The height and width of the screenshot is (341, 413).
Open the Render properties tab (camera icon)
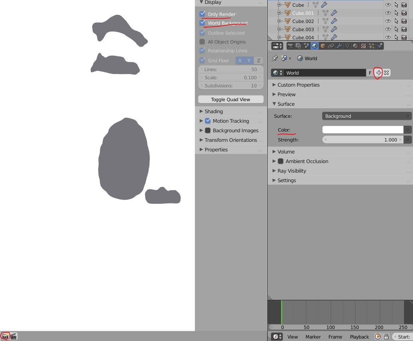[290, 46]
